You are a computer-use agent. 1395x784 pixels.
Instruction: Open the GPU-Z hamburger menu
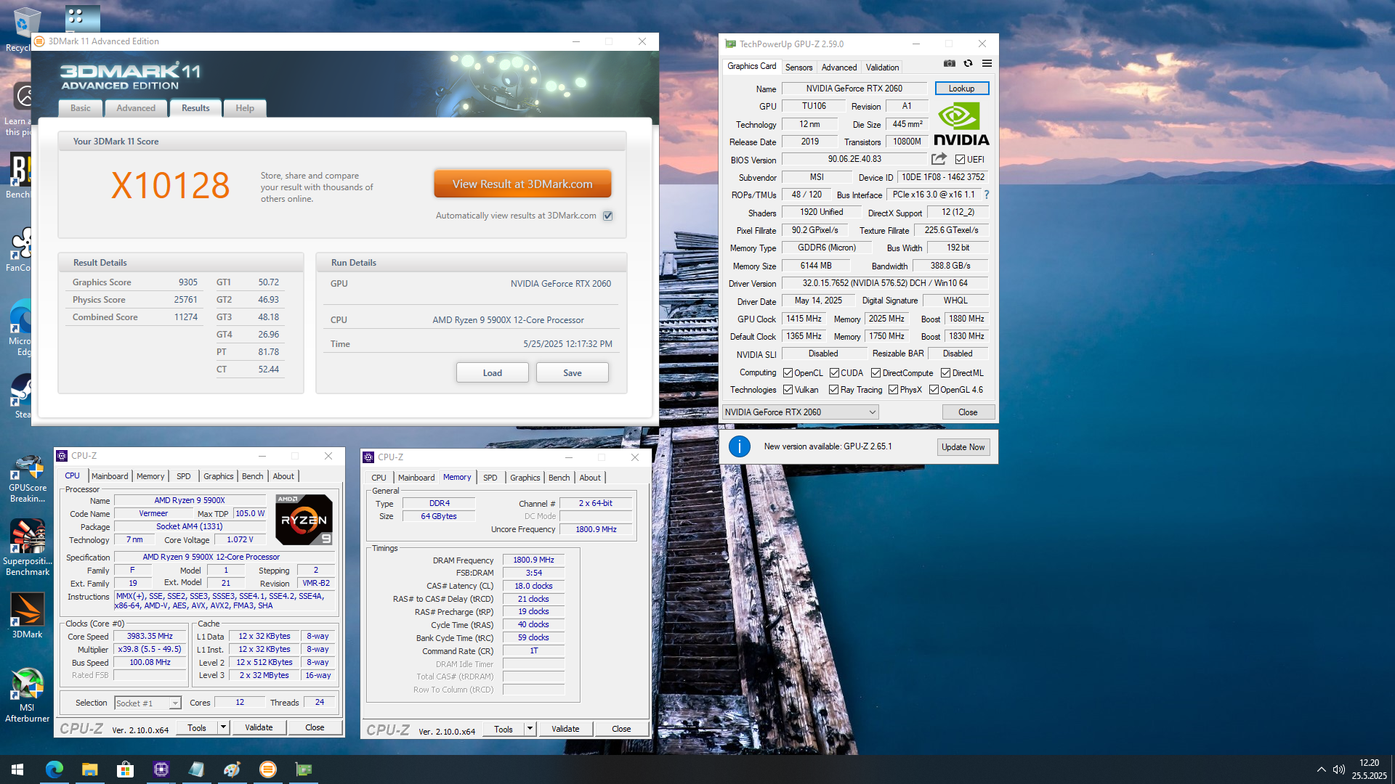click(x=987, y=64)
